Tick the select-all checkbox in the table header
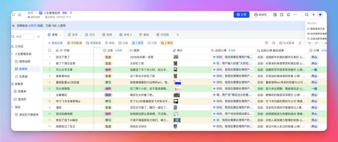This screenshot has width=338, height=142. coord(49,50)
